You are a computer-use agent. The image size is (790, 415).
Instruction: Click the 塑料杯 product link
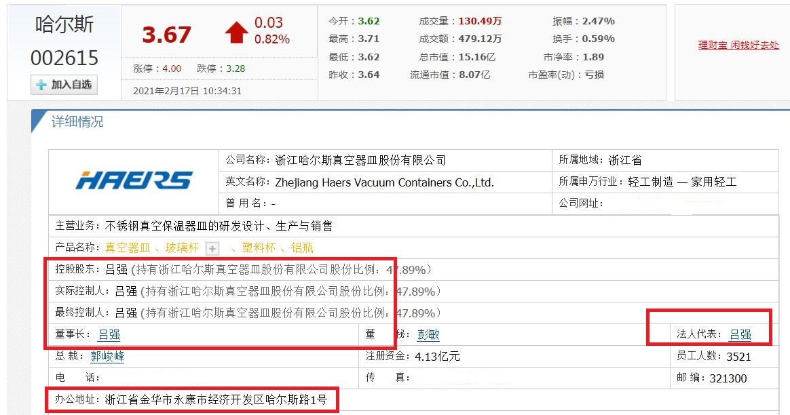pos(259,248)
